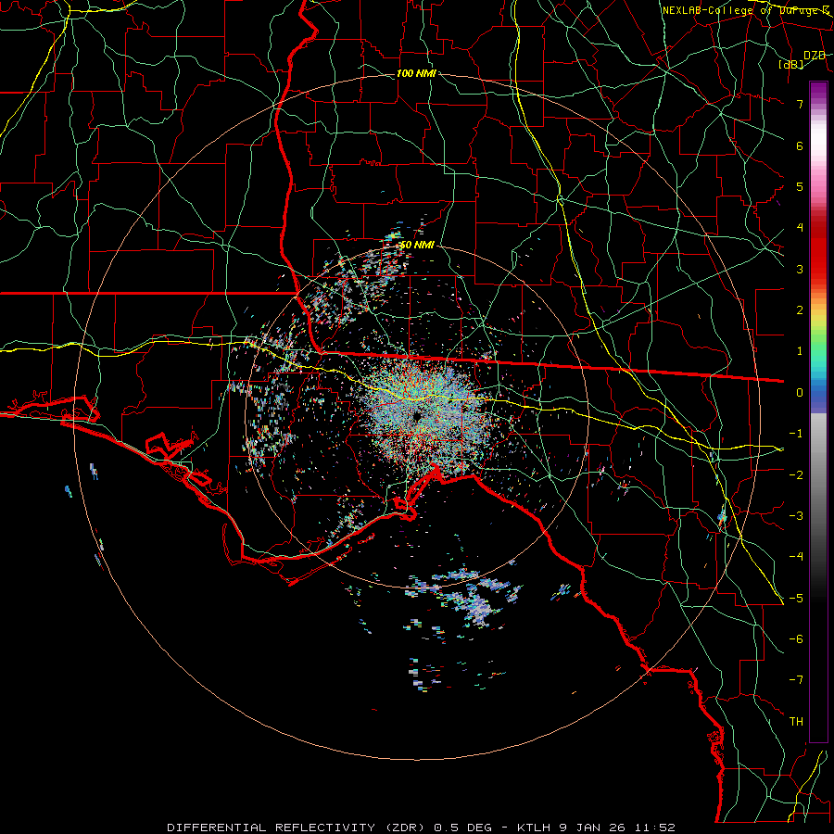Click the -6 dB value on the color scale

[796, 638]
